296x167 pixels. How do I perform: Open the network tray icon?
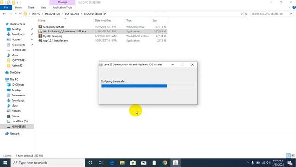tap(263, 163)
